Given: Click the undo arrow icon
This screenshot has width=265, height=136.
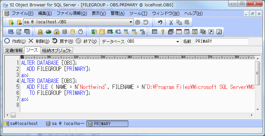Looking at the screenshot, I should (160, 22).
